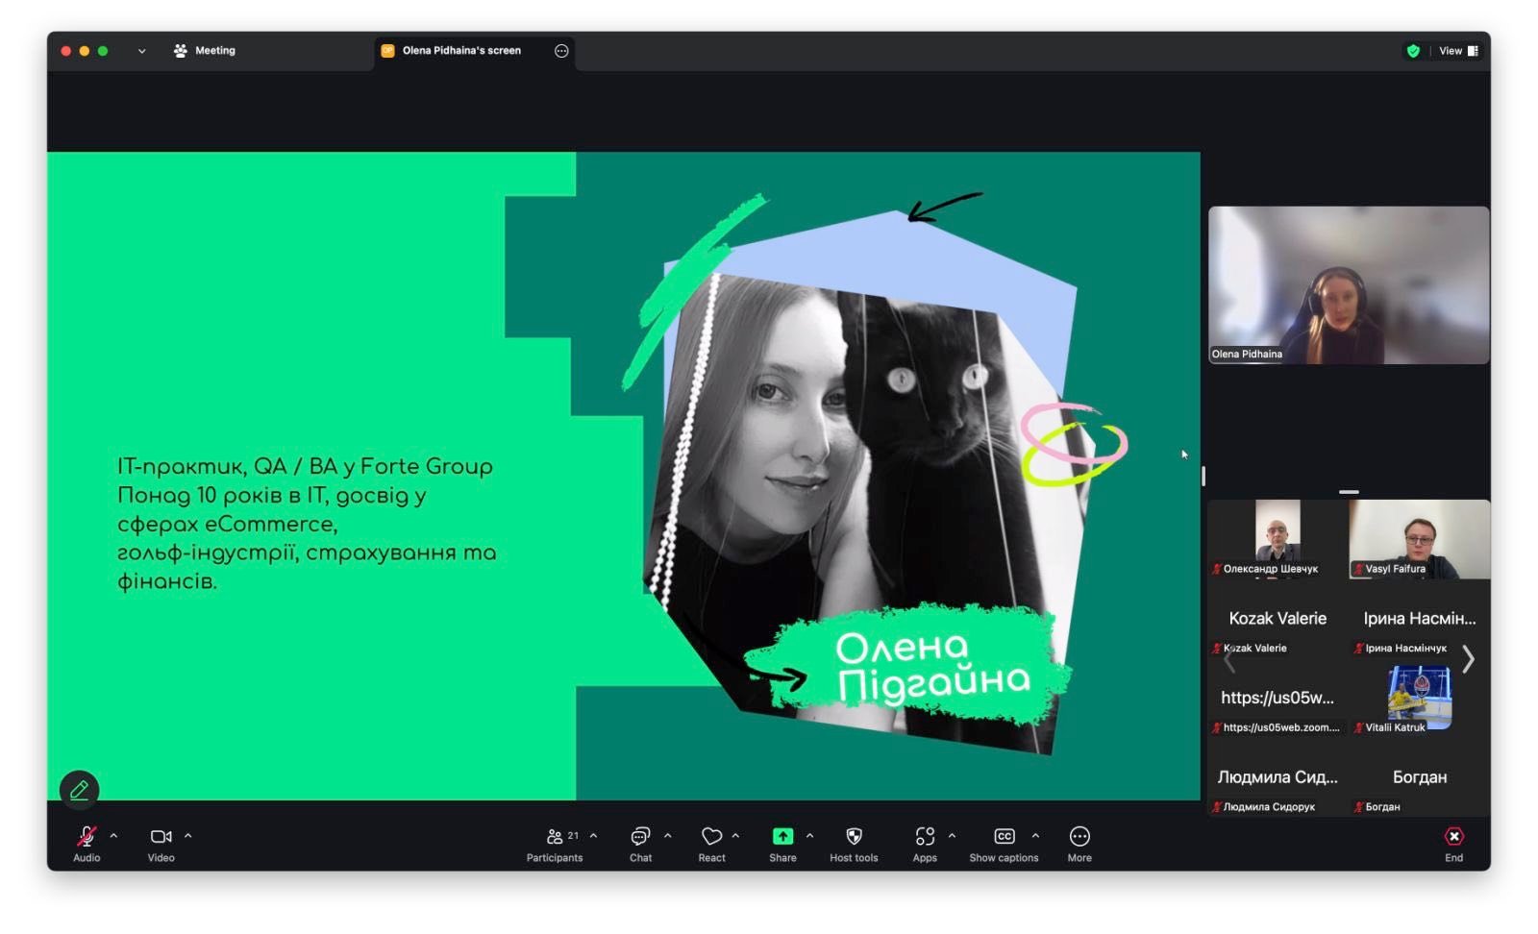The height and width of the screenshot is (934, 1538).
Task: Check the green encryption shield icon
Action: [x=1413, y=51]
